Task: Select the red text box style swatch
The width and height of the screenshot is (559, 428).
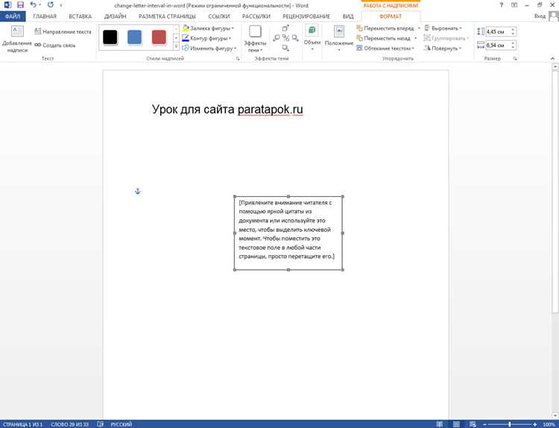Action: pyautogui.click(x=159, y=37)
